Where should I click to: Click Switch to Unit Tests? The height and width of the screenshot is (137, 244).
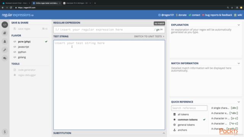coord(149,37)
